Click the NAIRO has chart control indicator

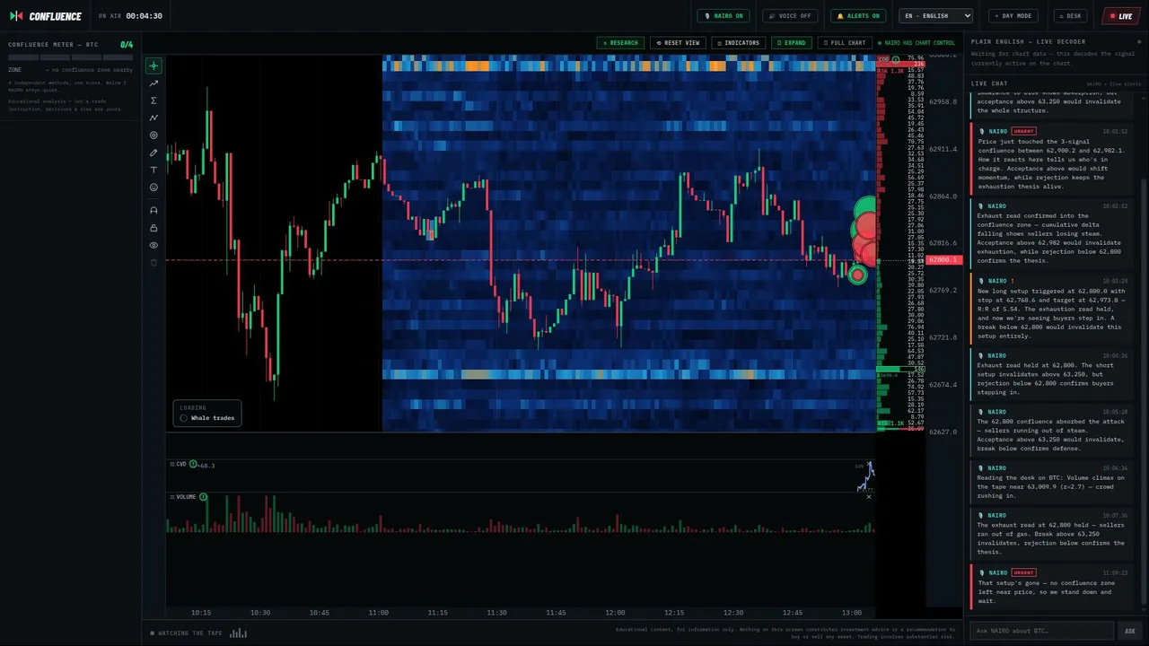917,43
